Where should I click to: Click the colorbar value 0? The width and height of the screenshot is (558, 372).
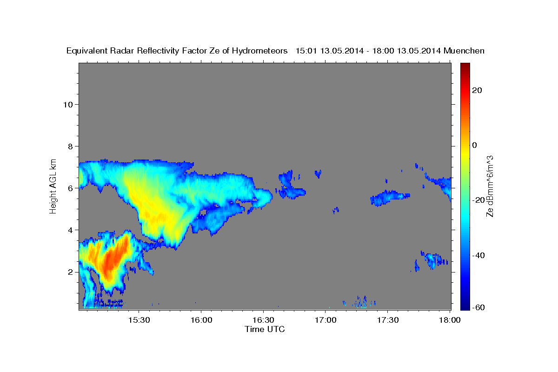click(x=474, y=145)
